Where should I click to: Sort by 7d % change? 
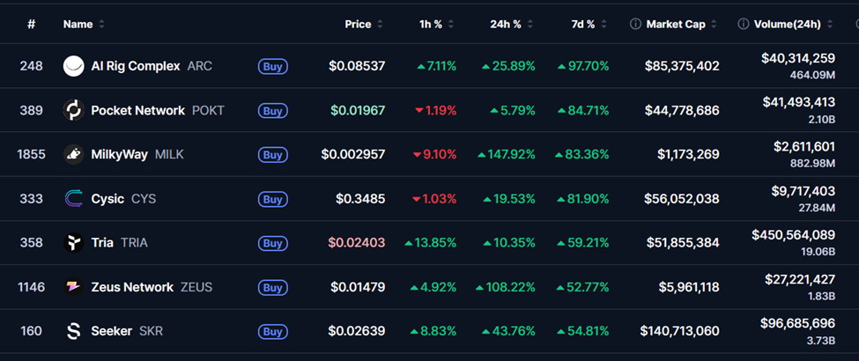coord(585,24)
